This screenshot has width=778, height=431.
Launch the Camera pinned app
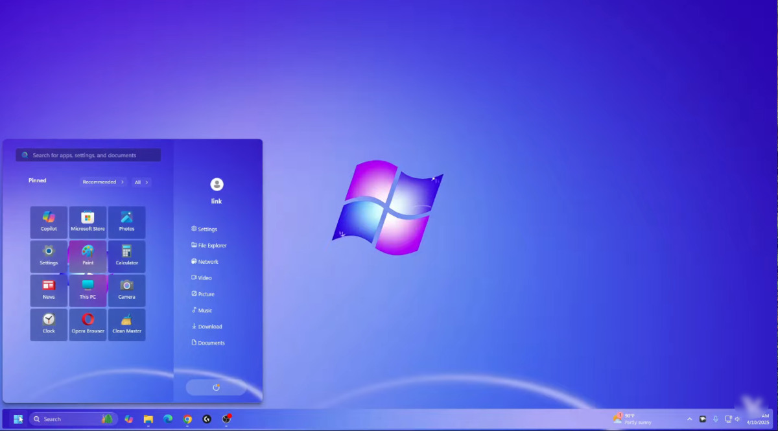(126, 290)
